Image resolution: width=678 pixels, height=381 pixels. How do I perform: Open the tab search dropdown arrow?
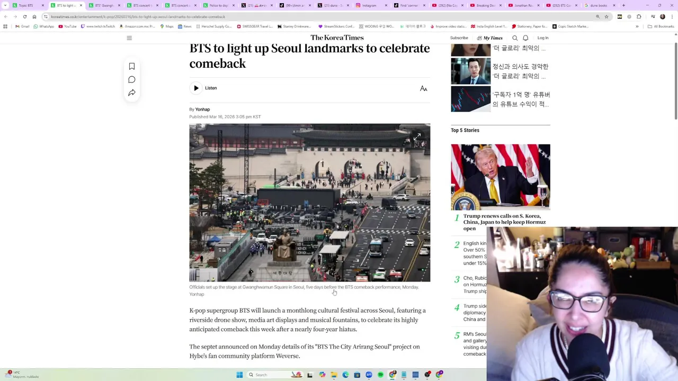(5, 5)
